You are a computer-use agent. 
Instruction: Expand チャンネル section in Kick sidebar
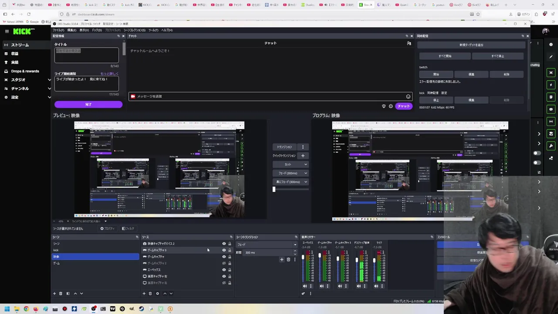[x=49, y=89]
